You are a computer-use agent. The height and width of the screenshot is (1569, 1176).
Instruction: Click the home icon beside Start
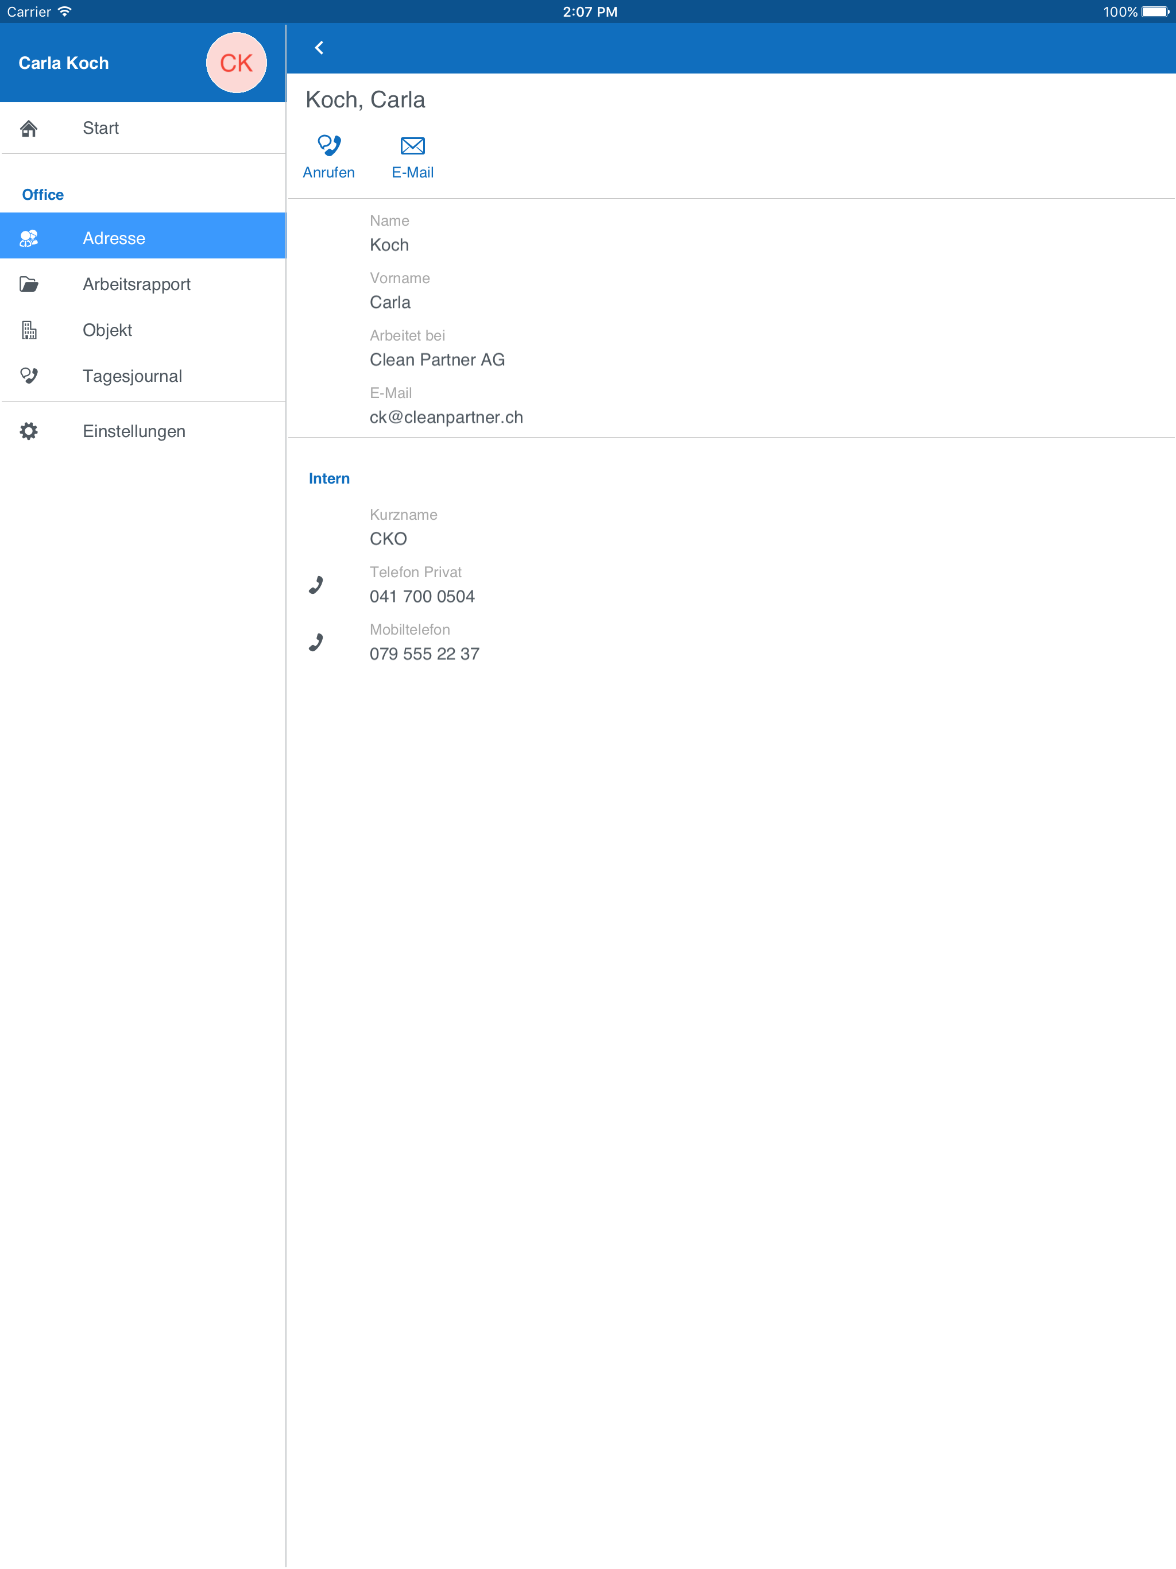coord(28,129)
